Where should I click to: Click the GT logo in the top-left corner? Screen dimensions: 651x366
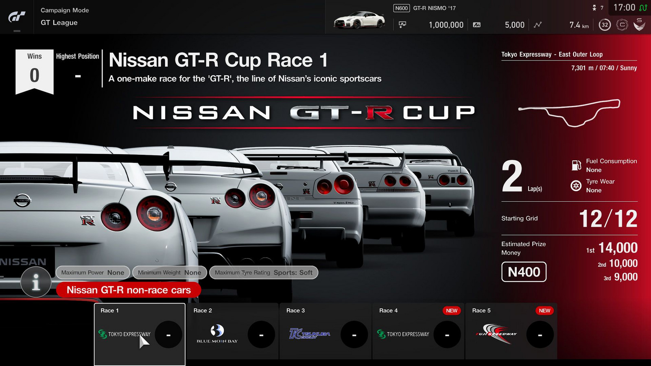click(15, 16)
